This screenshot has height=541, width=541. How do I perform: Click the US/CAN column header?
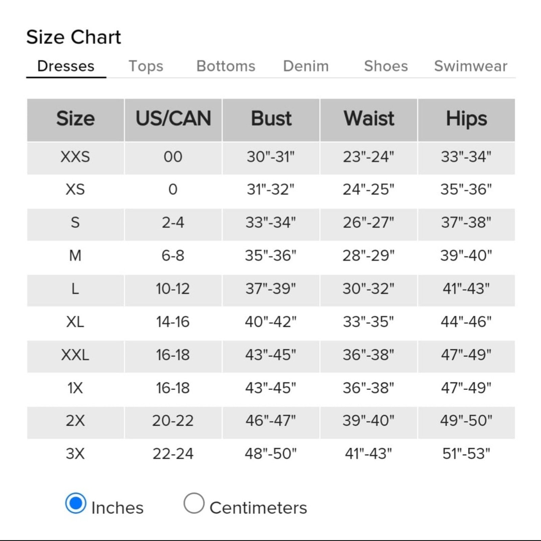(x=173, y=120)
